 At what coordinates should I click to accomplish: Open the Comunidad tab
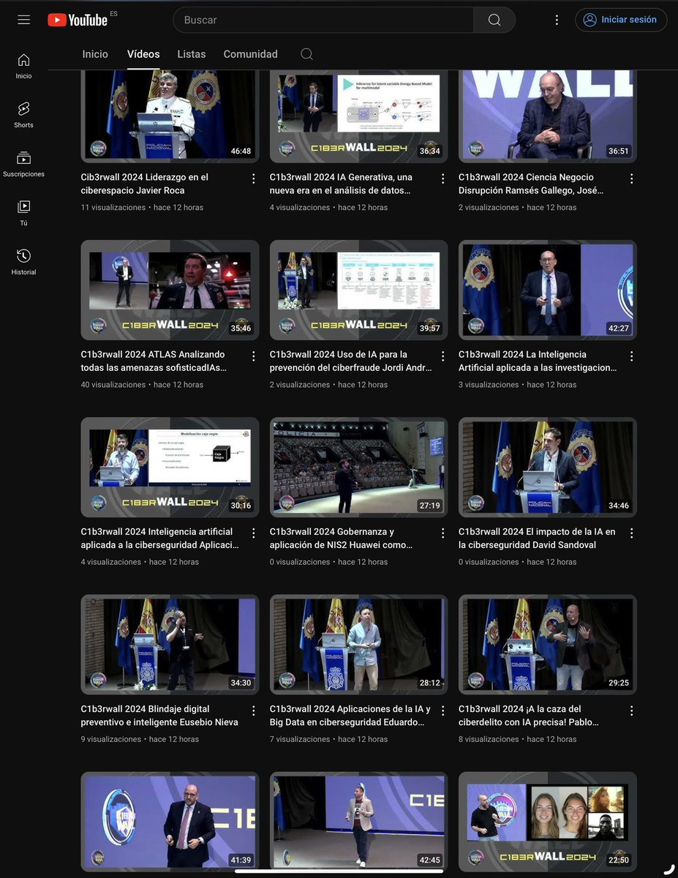tap(251, 54)
